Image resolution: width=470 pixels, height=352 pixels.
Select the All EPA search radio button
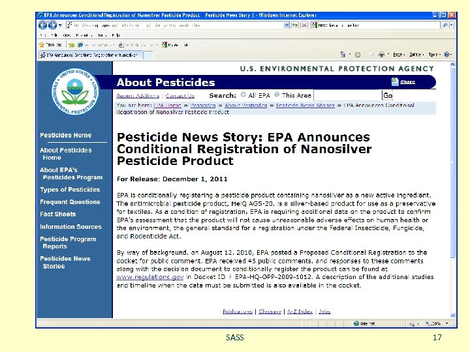[243, 95]
